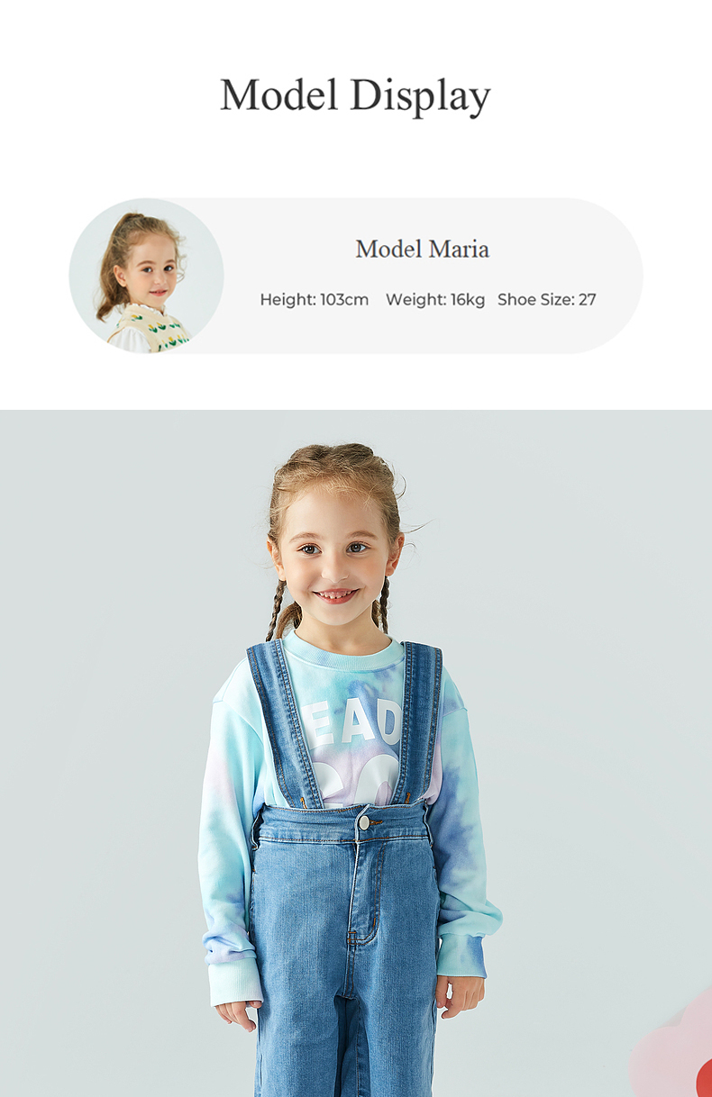Screen dimensions: 712x1097
Task: Click the white button on denim overalls
Action: coord(364,822)
